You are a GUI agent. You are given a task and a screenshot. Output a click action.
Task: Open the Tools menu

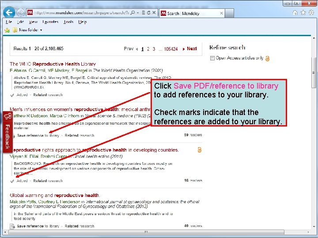[x=68, y=22]
